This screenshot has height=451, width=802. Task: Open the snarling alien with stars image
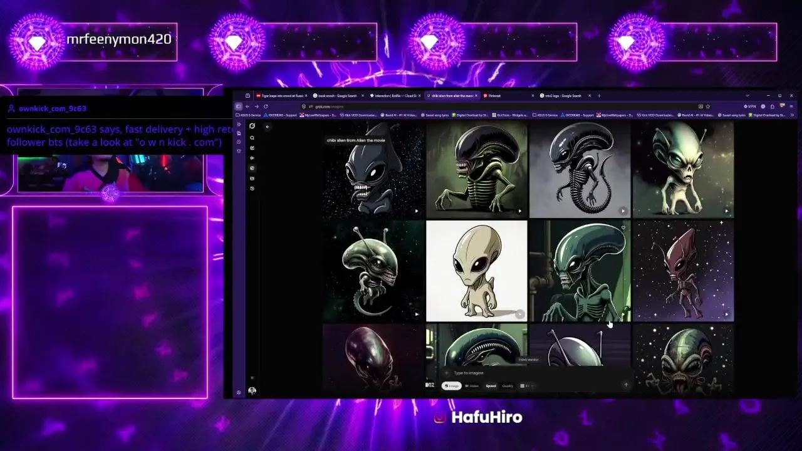[x=683, y=358]
